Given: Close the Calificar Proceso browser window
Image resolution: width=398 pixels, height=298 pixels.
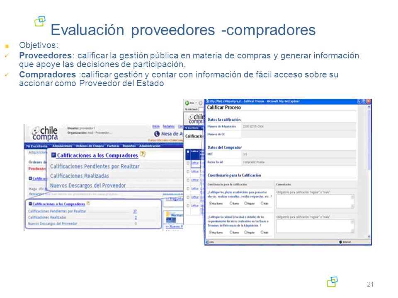Looking at the screenshot, I should pos(369,101).
